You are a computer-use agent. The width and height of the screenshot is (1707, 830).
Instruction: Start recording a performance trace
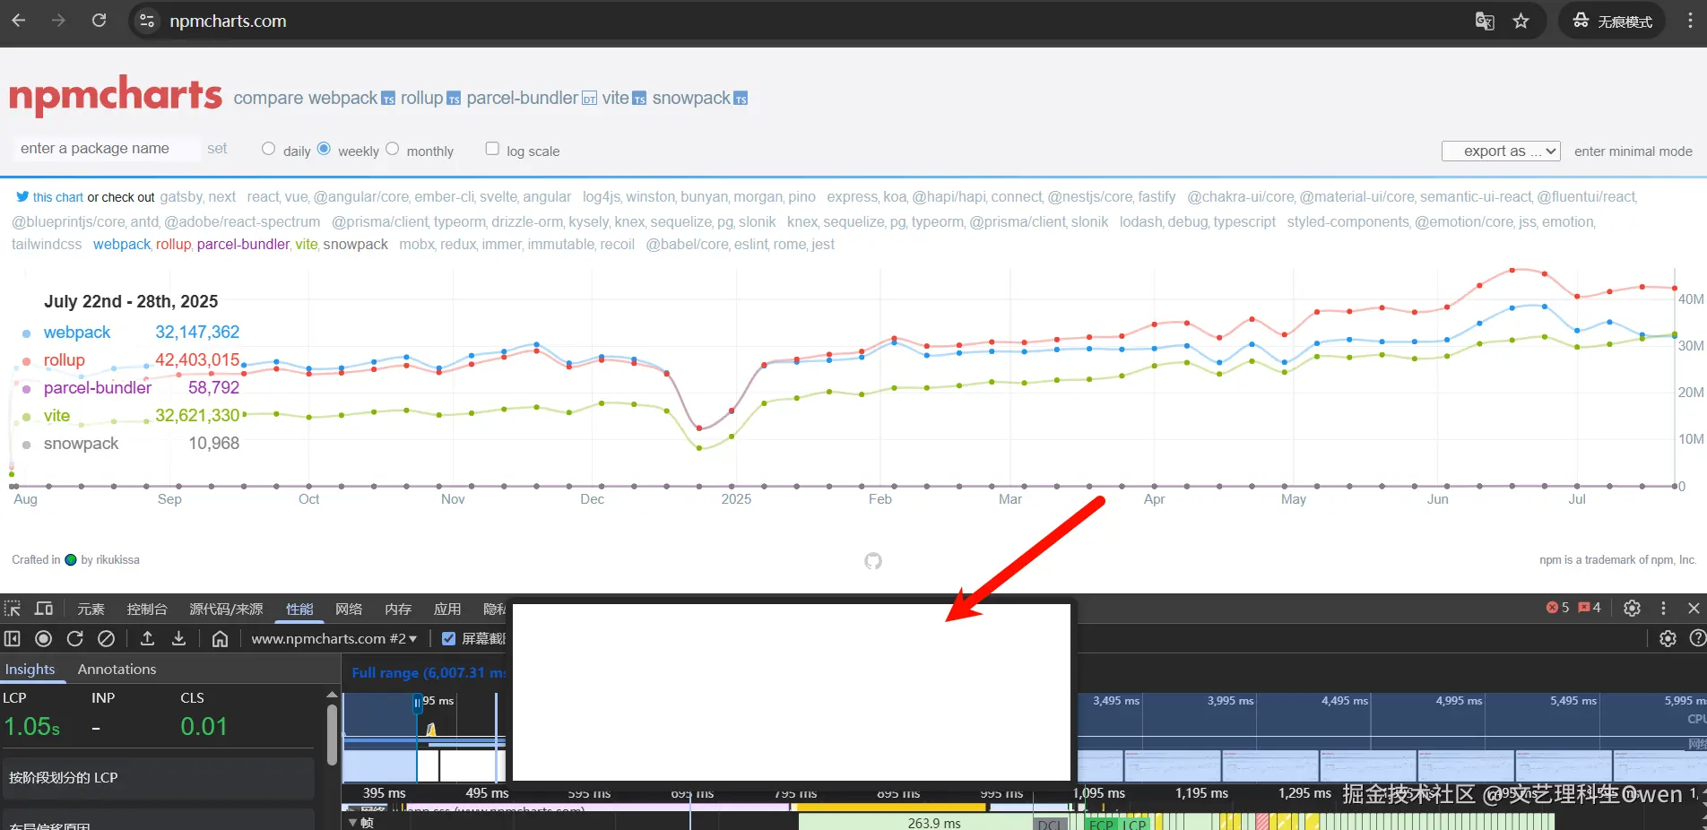pos(43,638)
